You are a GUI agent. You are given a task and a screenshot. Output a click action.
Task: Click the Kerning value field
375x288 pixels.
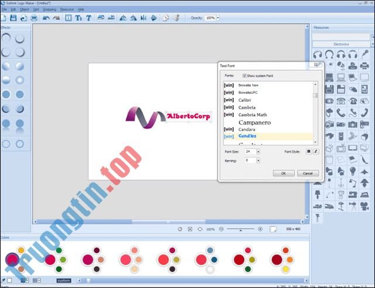coord(250,160)
